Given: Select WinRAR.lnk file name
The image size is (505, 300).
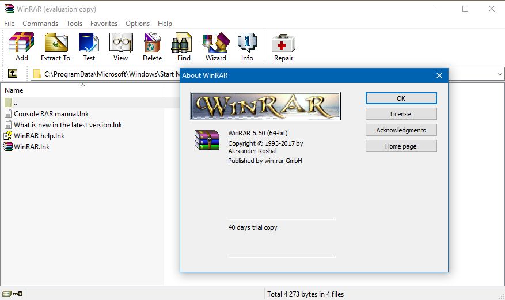Looking at the screenshot, I should click(x=32, y=146).
